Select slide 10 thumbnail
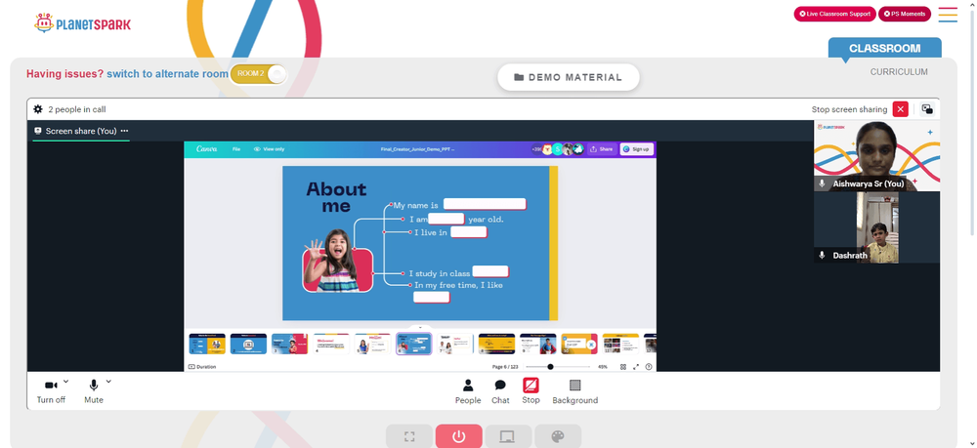This screenshot has height=448, width=977. pos(579,344)
